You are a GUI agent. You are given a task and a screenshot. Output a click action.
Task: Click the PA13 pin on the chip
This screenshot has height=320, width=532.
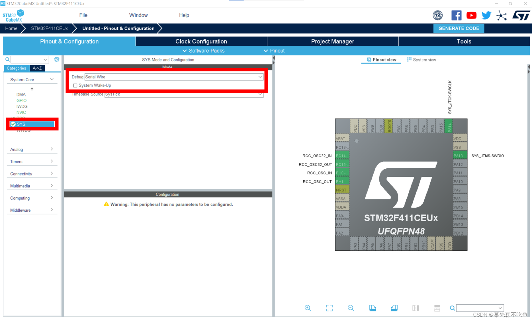coord(460,156)
